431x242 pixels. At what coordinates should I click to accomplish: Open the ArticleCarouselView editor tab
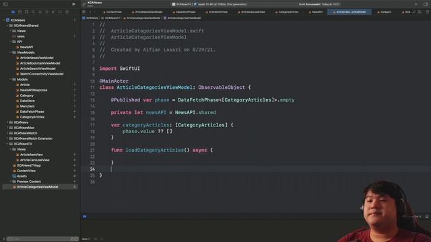(251, 12)
